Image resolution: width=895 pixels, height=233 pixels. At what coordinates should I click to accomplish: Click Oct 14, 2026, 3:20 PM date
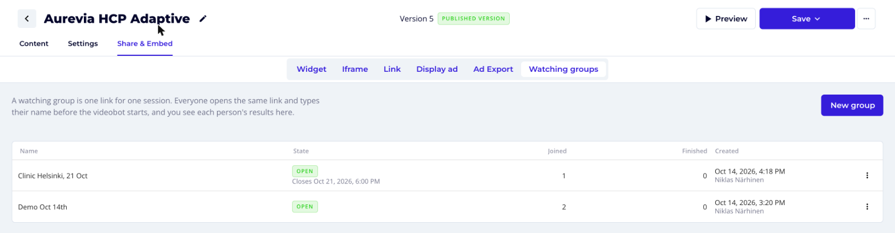coord(749,202)
